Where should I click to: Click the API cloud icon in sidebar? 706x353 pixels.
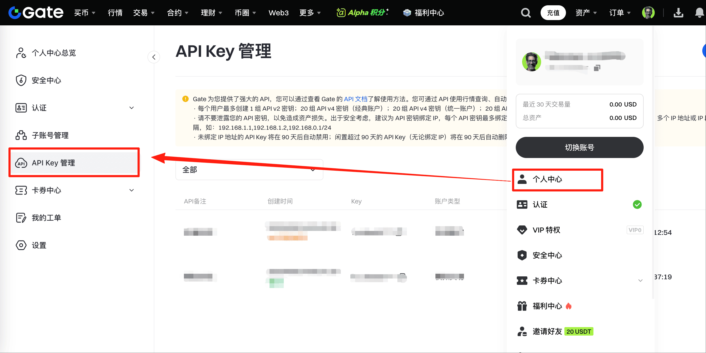coord(21,163)
